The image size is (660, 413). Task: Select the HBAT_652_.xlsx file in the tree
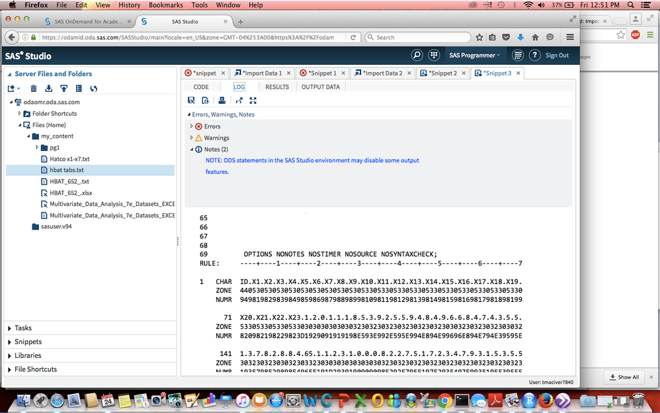point(70,193)
